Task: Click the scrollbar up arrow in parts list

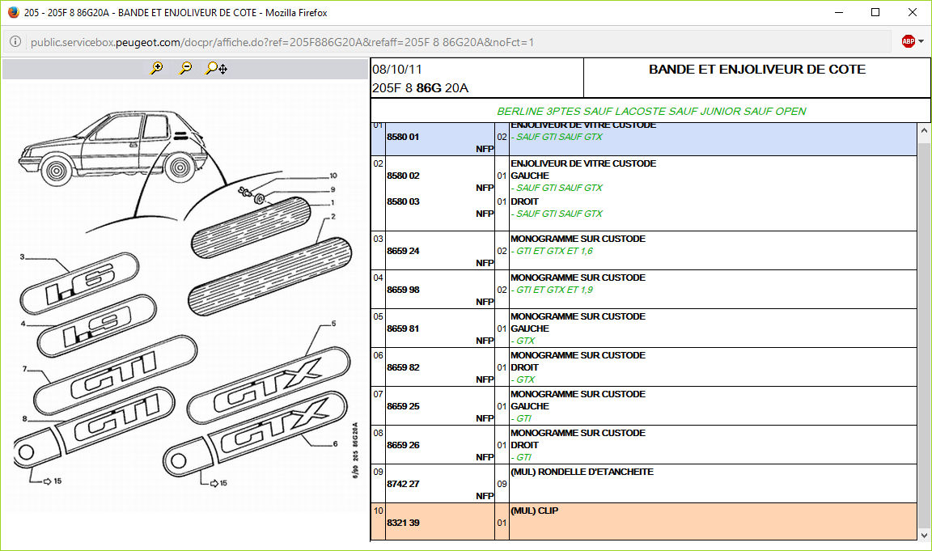Action: click(925, 129)
